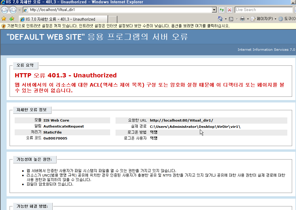
Task: Expand the Print options dropdown arrow
Action: [x=248, y=19]
